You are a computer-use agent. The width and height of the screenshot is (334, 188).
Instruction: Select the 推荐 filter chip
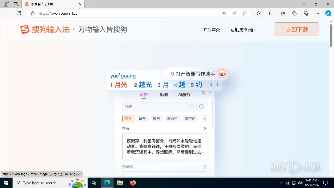(128, 118)
